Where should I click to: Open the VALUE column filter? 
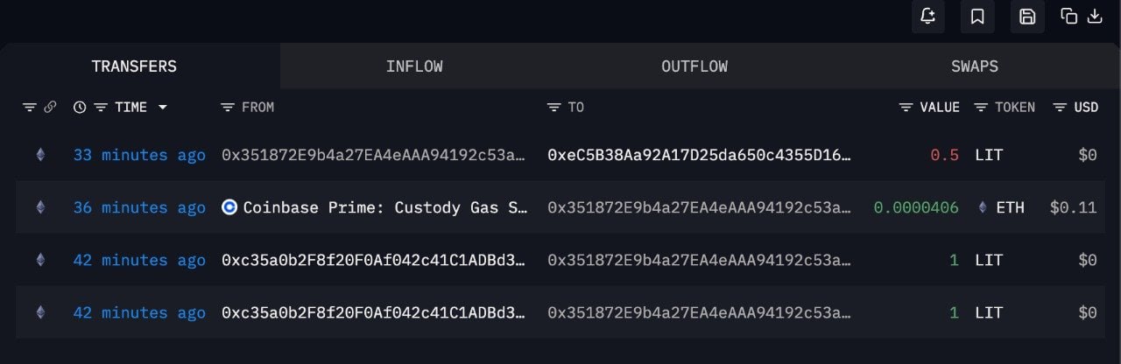(x=906, y=107)
